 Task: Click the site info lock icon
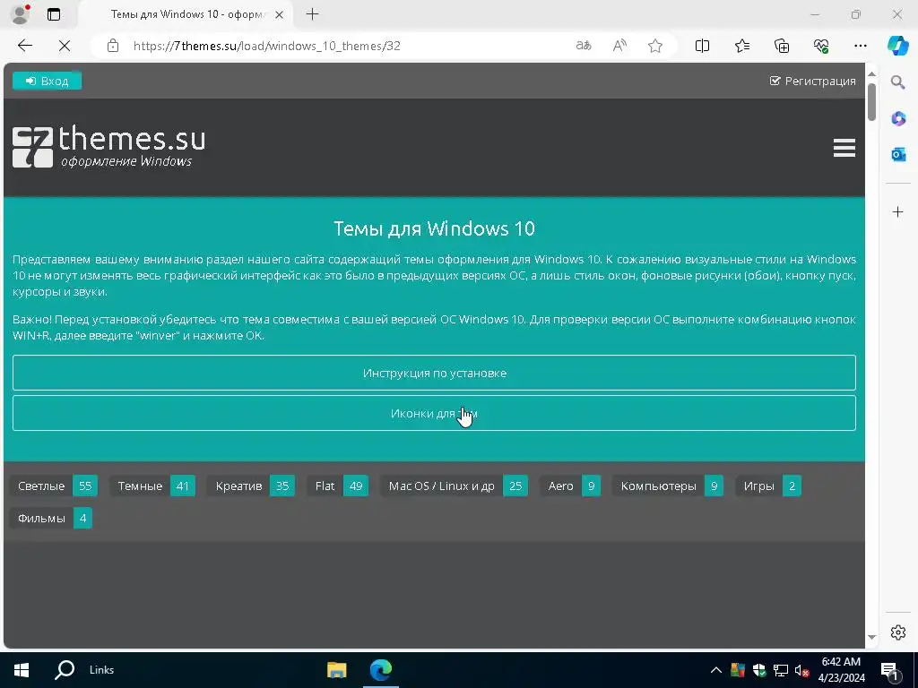113,46
